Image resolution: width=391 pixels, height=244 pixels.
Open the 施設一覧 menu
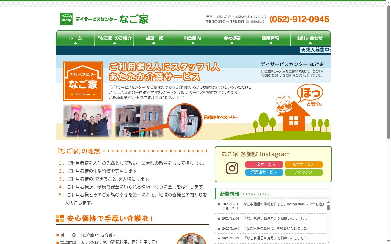tap(153, 38)
